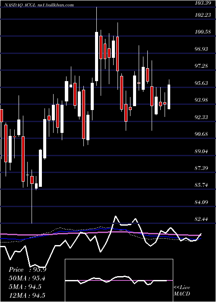Click the Price : 95.9 readout
The image size is (216, 302).
point(27,270)
